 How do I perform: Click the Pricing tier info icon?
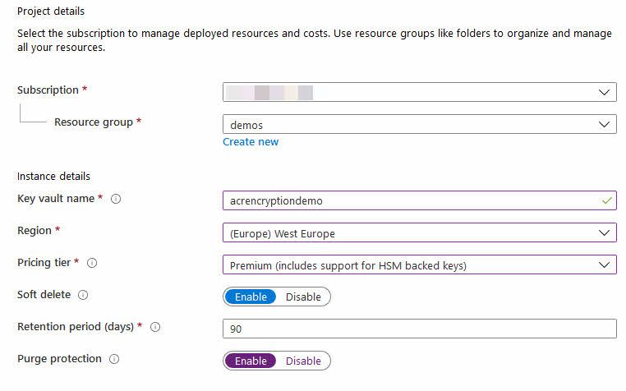pos(92,263)
